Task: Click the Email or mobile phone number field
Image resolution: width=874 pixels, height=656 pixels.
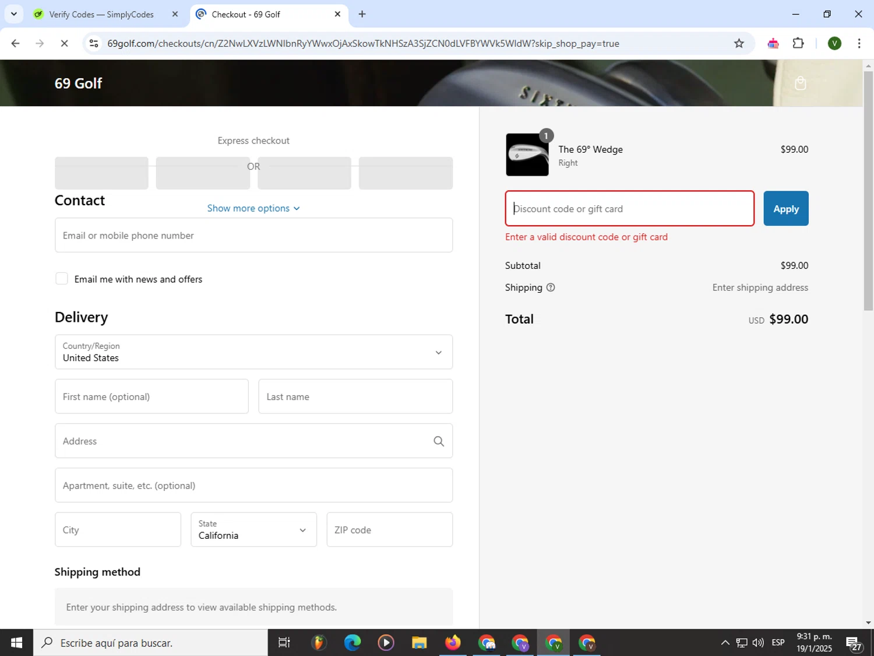Action: tap(253, 235)
